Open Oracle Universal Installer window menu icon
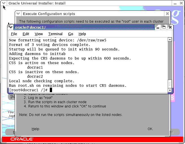The height and width of the screenshot is (144, 185). tap(4, 3)
